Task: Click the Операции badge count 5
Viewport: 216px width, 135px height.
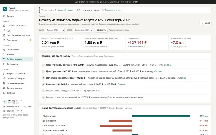Action: point(30,40)
